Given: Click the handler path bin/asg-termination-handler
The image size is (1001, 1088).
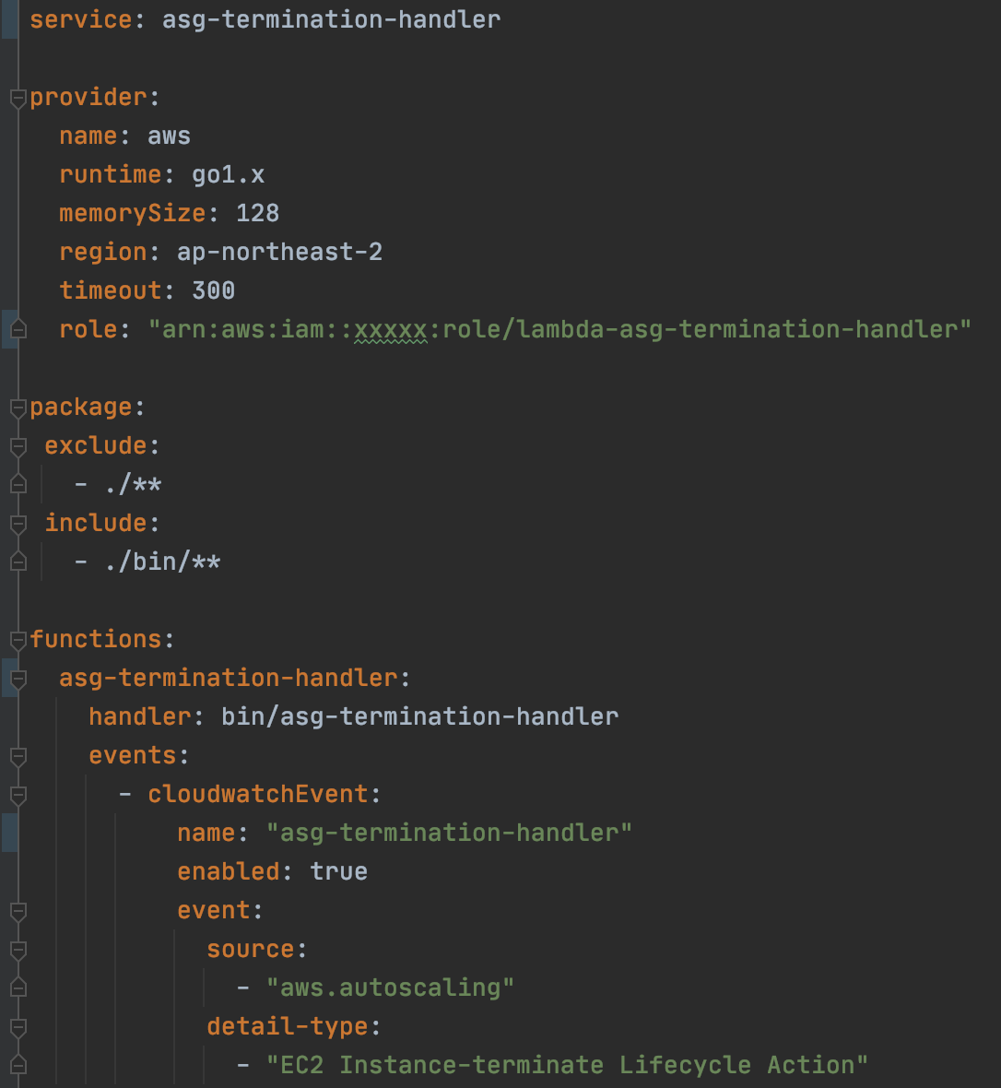Looking at the screenshot, I should pyautogui.click(x=419, y=716).
